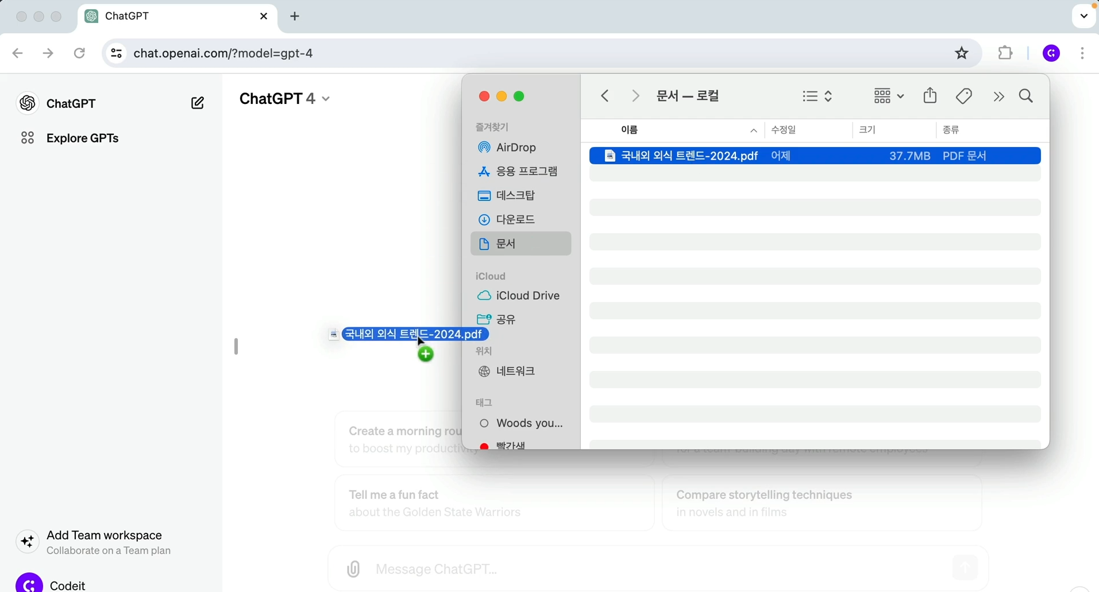This screenshot has width=1099, height=592.
Task: Open the ChatGPT 4 model dropdown
Action: pyautogui.click(x=285, y=99)
